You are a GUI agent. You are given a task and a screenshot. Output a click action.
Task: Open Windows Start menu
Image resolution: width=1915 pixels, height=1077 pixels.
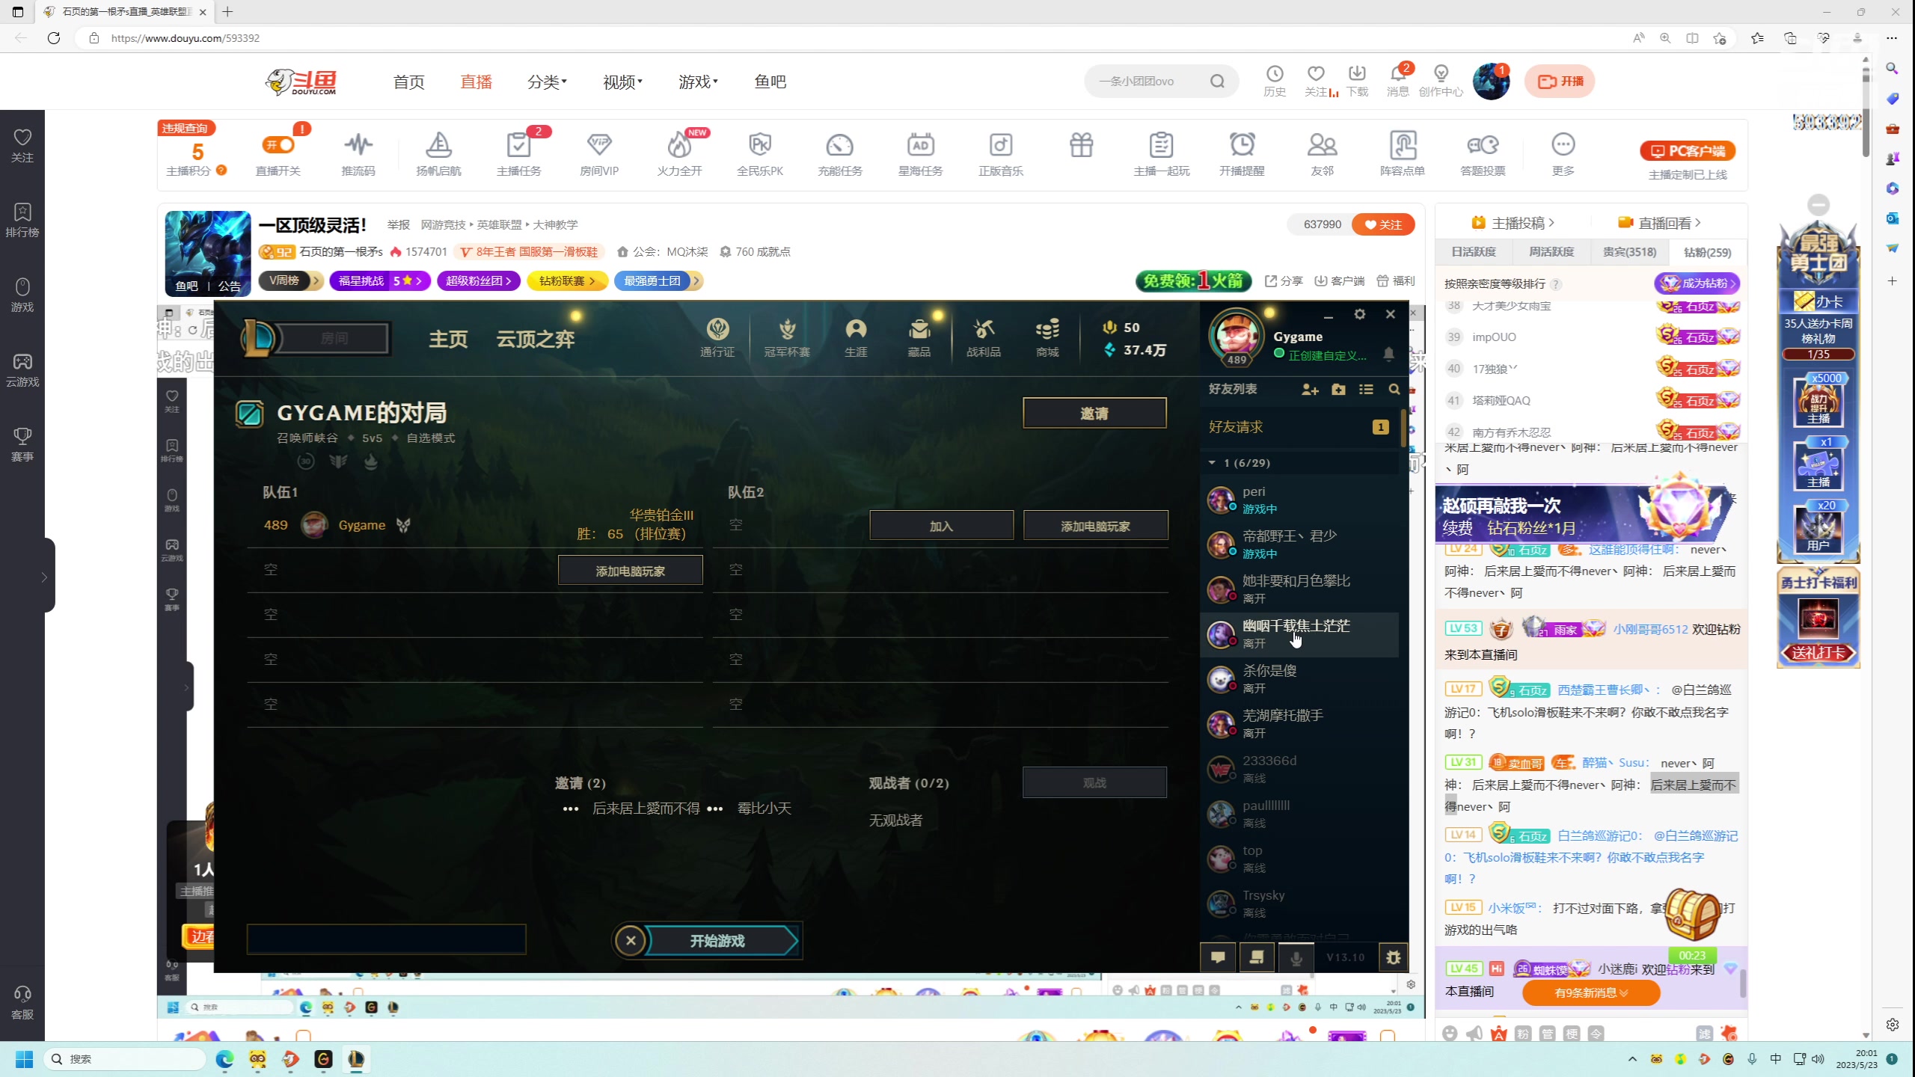click(x=24, y=1059)
